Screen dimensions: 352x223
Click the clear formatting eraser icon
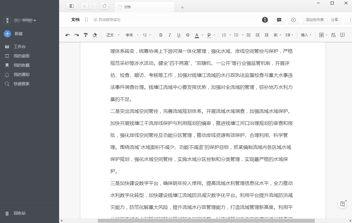coord(95,35)
